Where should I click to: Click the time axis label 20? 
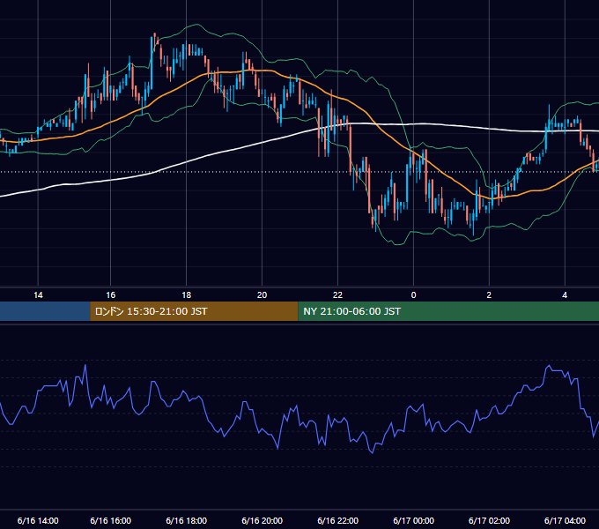(263, 295)
